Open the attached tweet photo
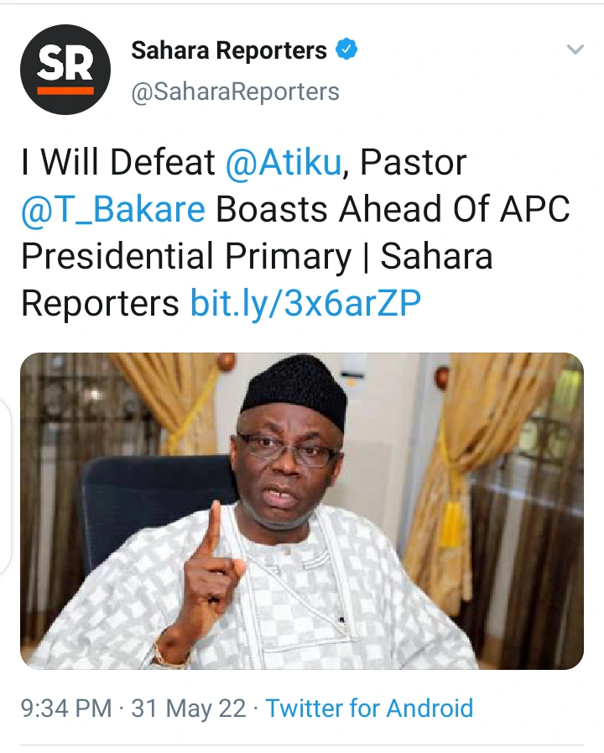Viewport: 604px width, 753px height. 302,510
